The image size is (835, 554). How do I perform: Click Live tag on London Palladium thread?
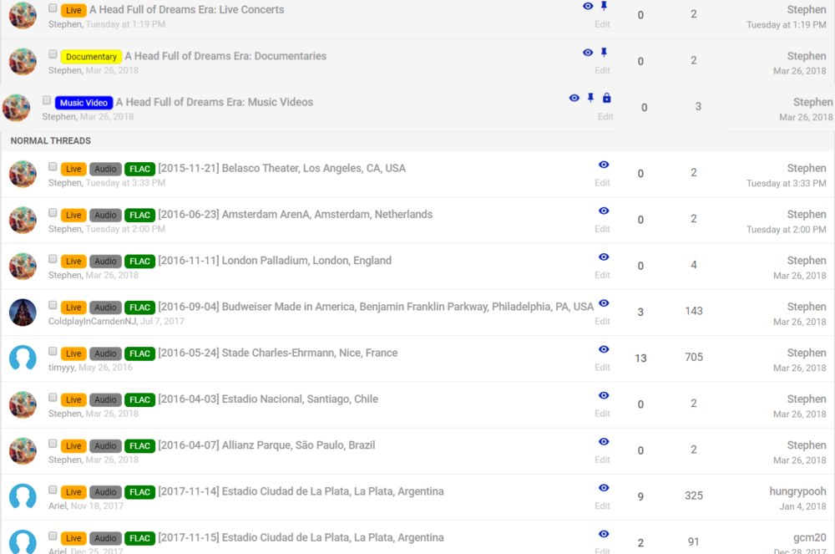click(73, 261)
